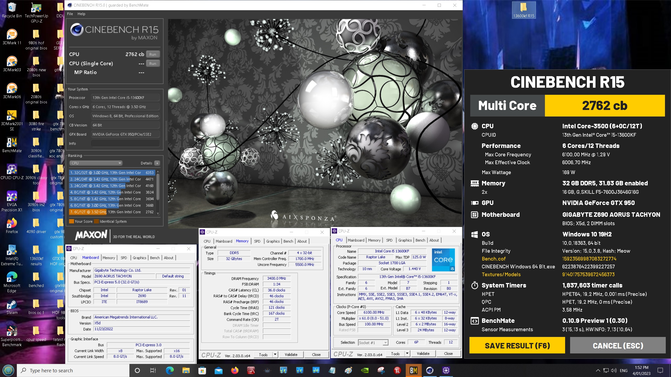Click the Windows taskbar search box

pos(73,370)
